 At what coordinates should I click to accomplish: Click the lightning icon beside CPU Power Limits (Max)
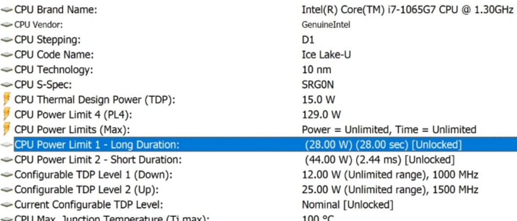pos(6,129)
